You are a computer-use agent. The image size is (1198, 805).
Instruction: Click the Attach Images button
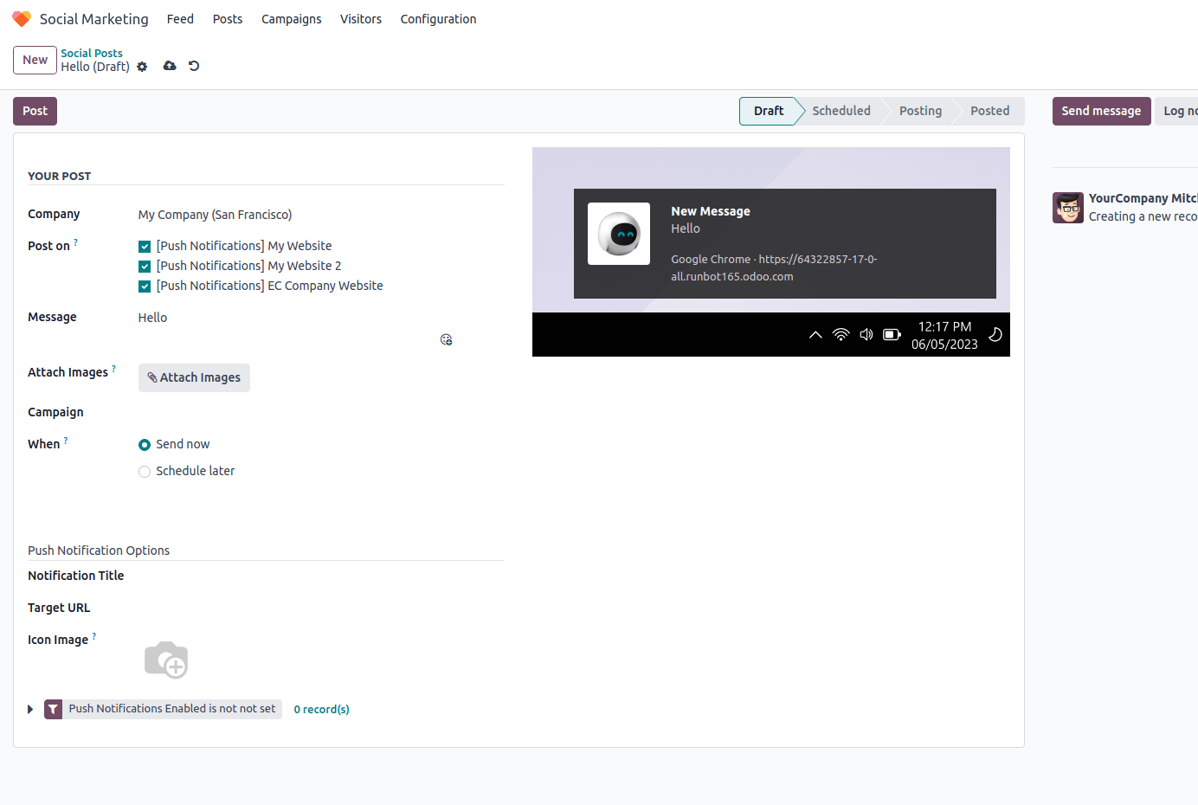[194, 377]
